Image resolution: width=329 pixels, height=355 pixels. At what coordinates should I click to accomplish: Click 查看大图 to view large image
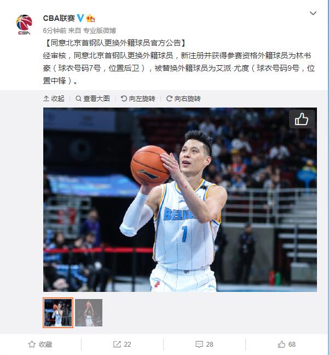click(x=93, y=98)
